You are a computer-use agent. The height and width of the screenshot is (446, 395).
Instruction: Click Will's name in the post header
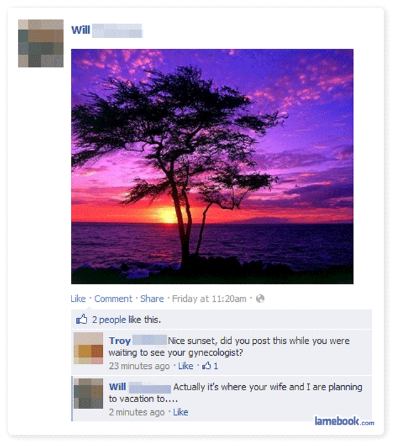81,30
